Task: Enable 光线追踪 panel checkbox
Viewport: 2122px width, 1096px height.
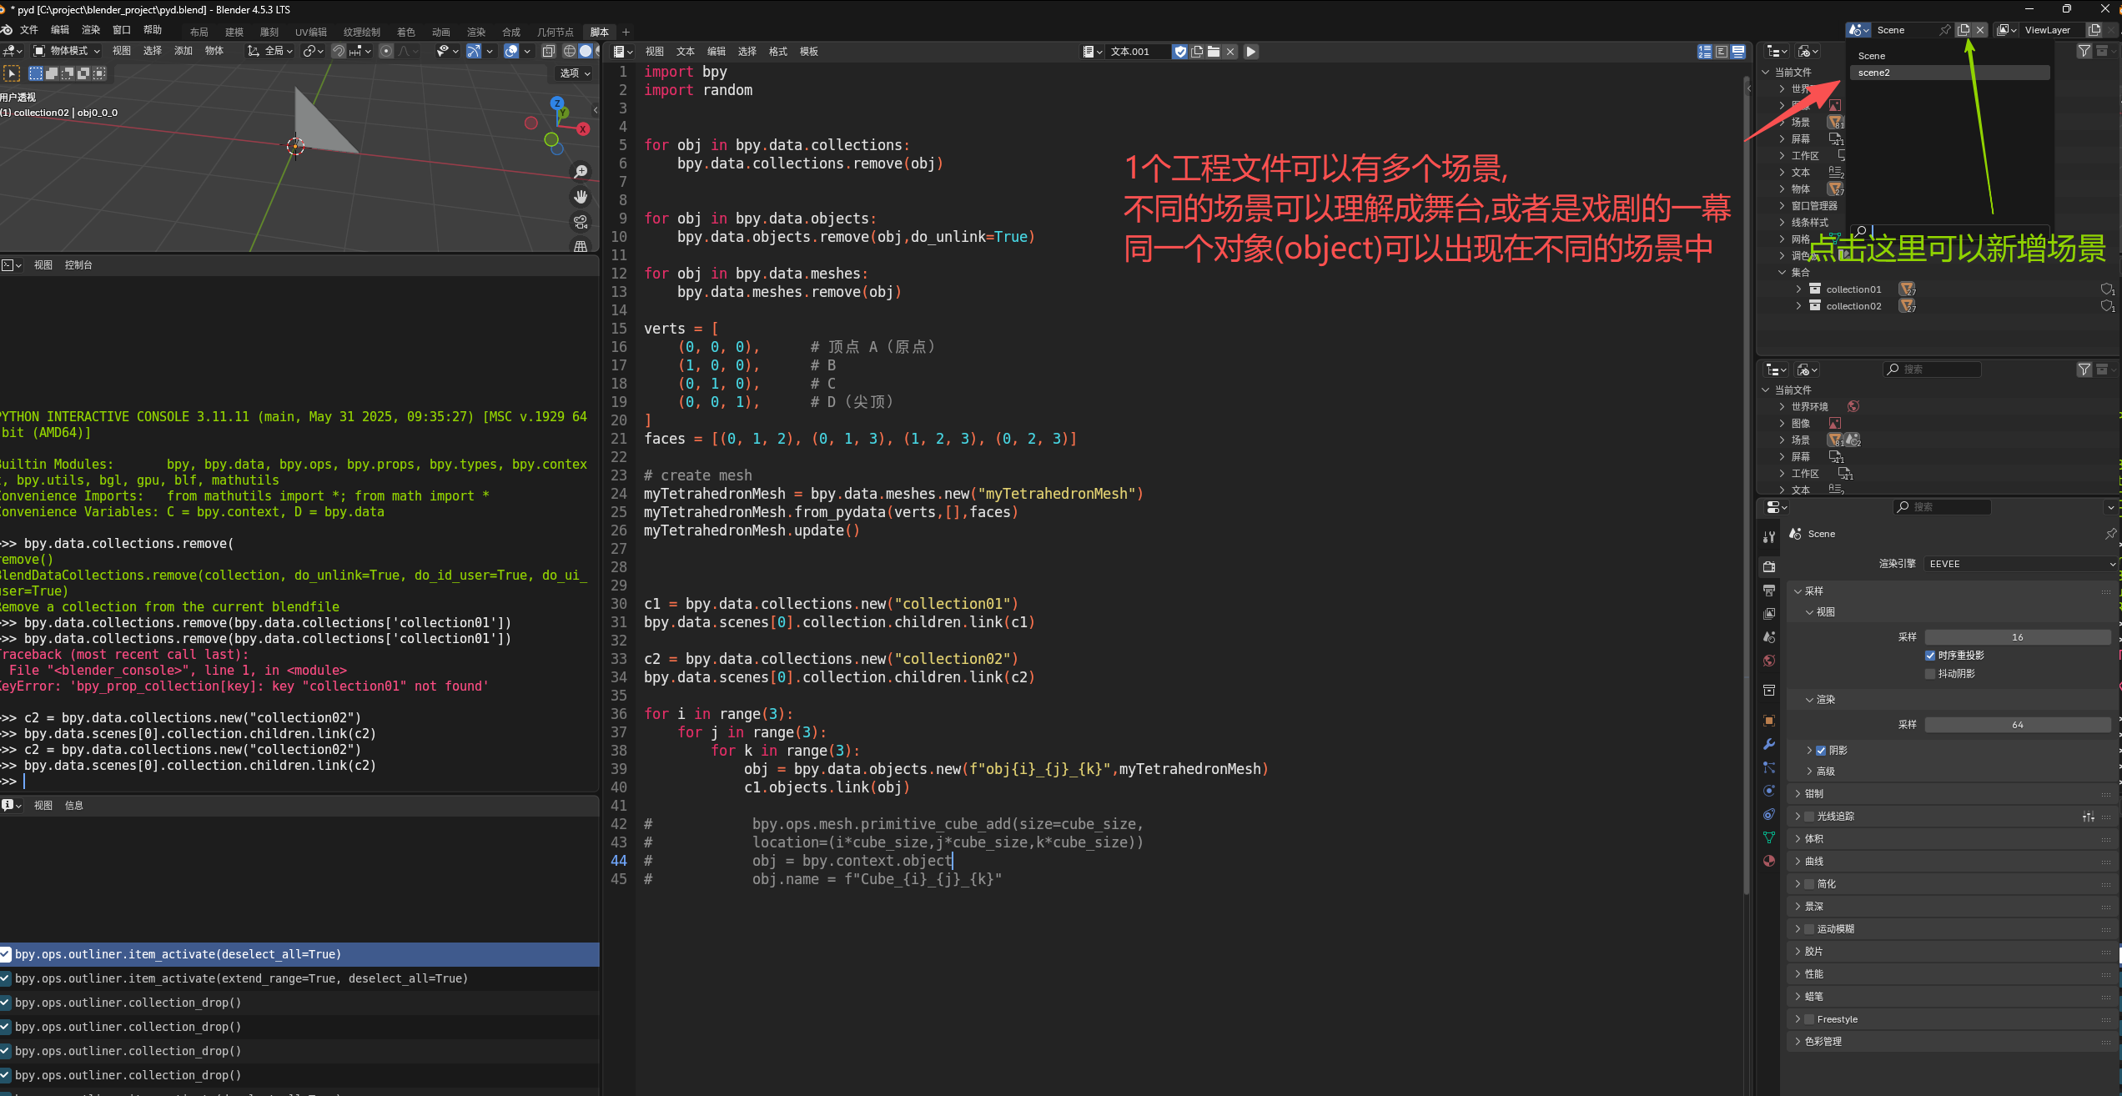Action: (x=1809, y=817)
